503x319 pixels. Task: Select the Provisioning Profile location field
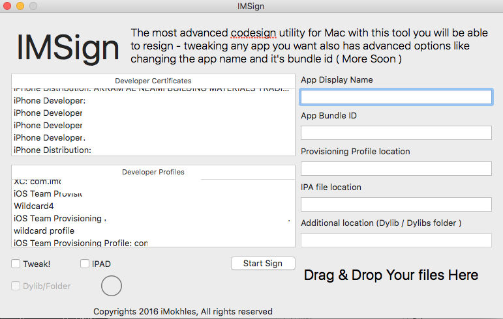click(396, 169)
